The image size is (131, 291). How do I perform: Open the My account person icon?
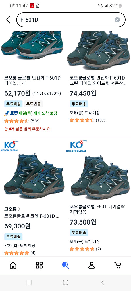(x=92, y=265)
